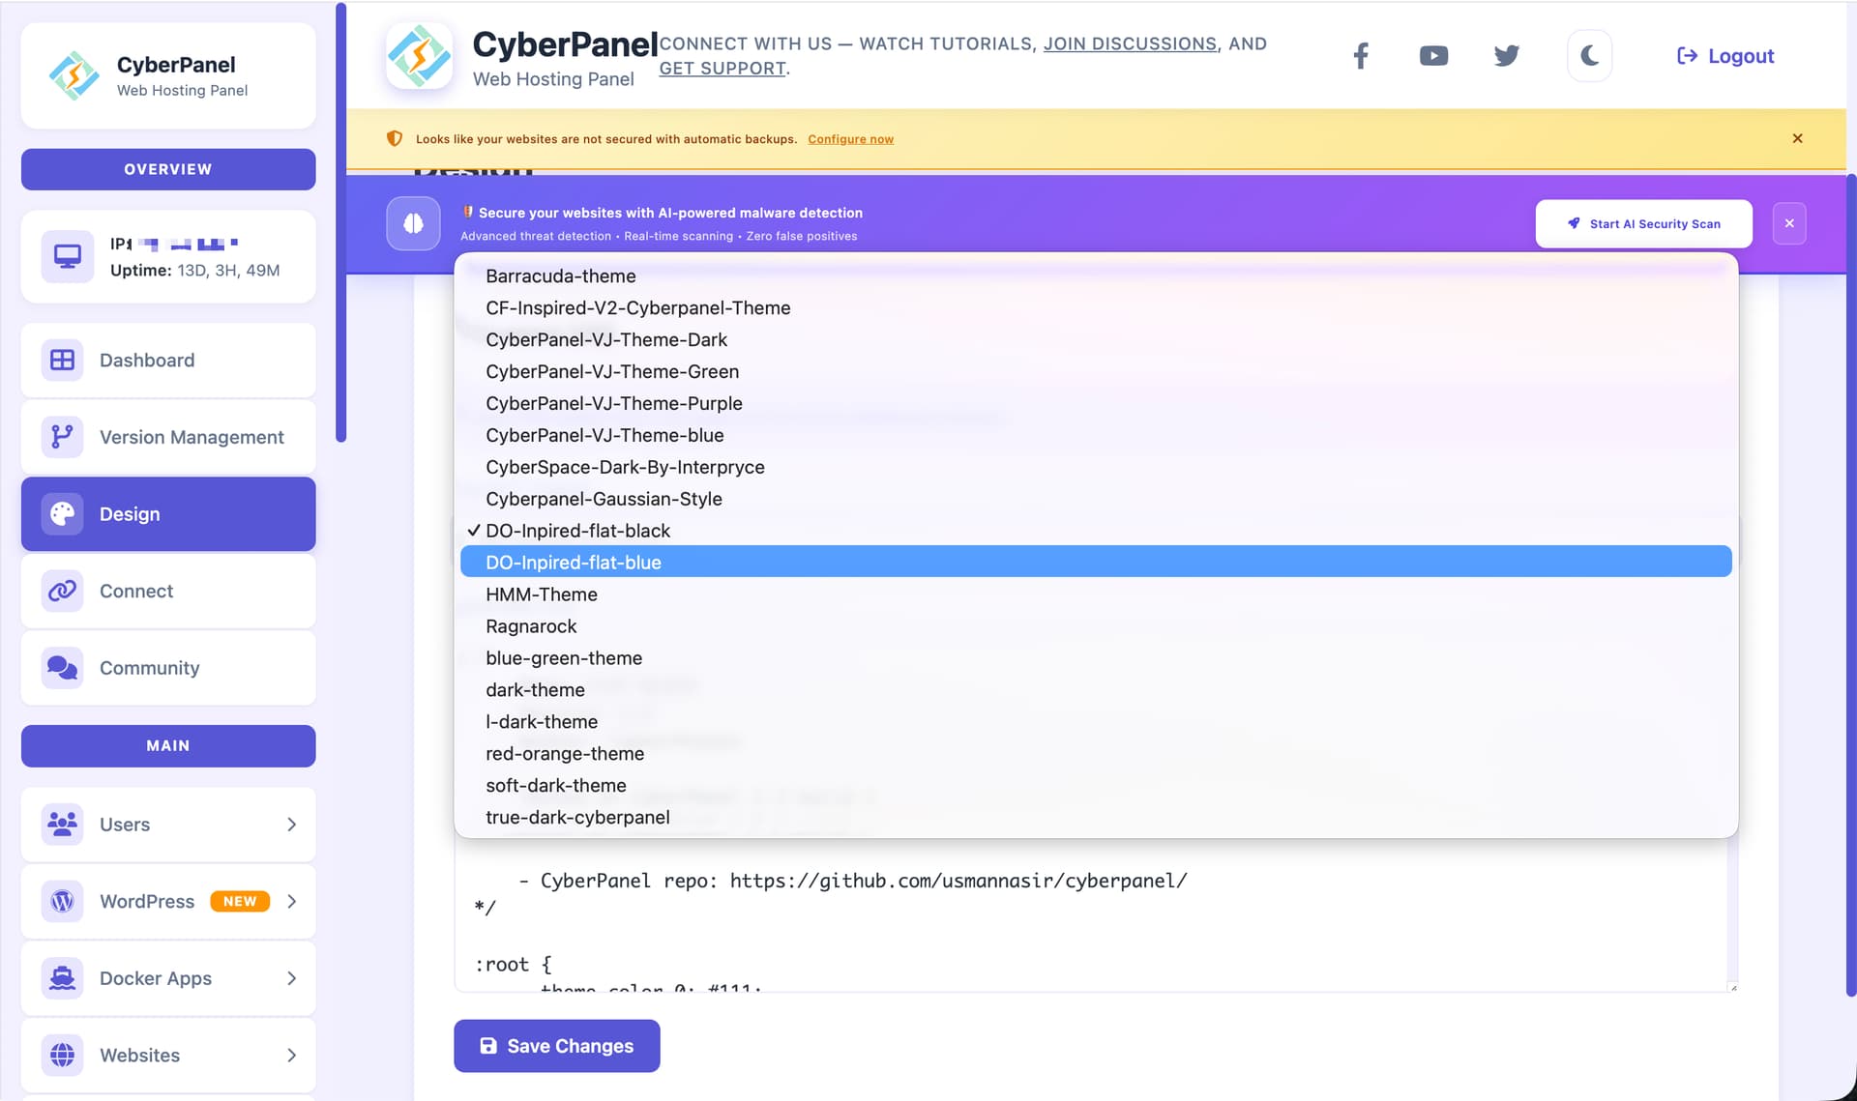This screenshot has height=1101, width=1857.
Task: Click the Dashboard grid icon in sidebar
Action: (63, 360)
